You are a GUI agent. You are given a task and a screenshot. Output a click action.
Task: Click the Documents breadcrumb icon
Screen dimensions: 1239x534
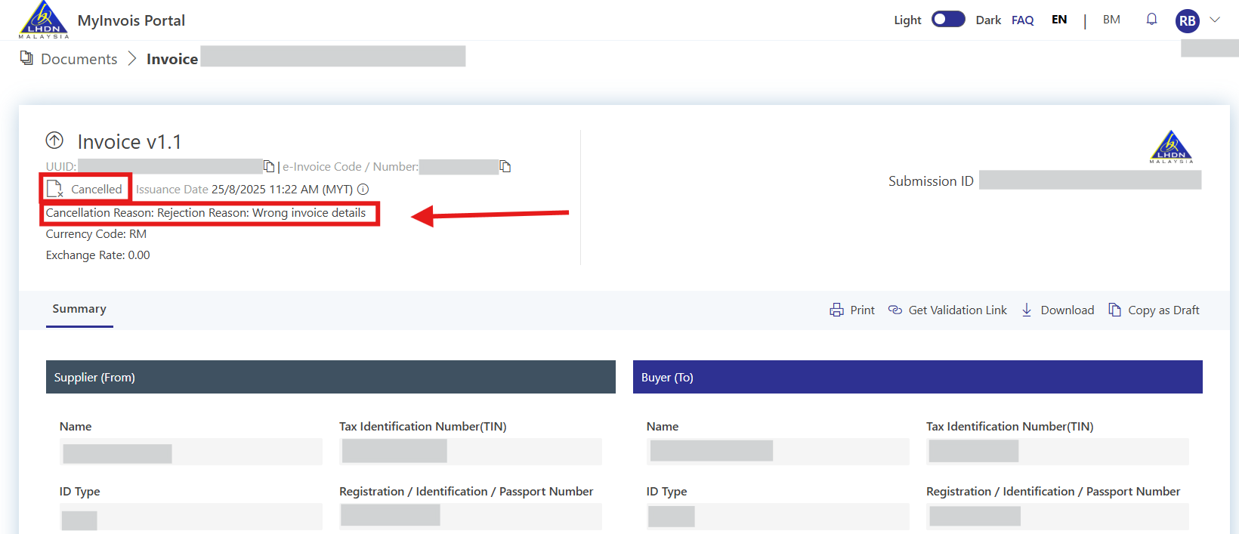click(x=26, y=58)
